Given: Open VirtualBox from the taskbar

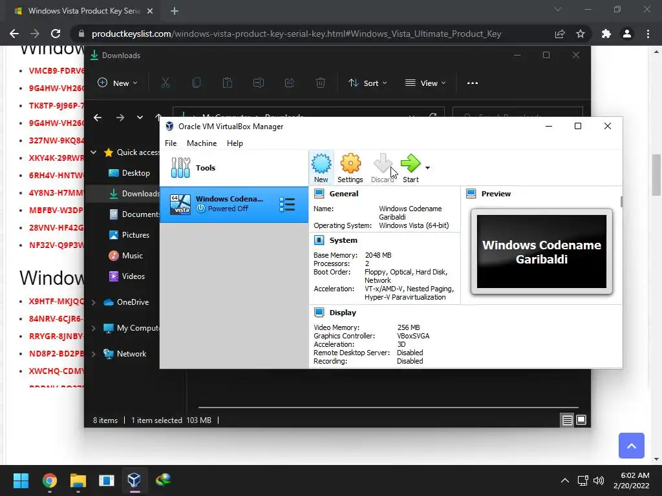Looking at the screenshot, I should [134, 480].
